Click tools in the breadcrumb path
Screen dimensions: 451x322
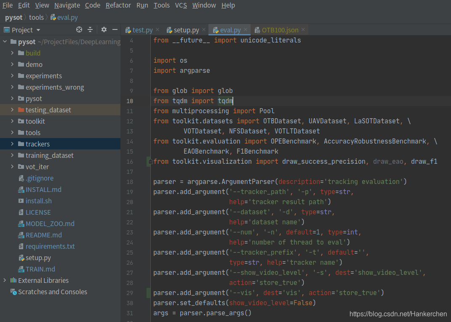36,18
